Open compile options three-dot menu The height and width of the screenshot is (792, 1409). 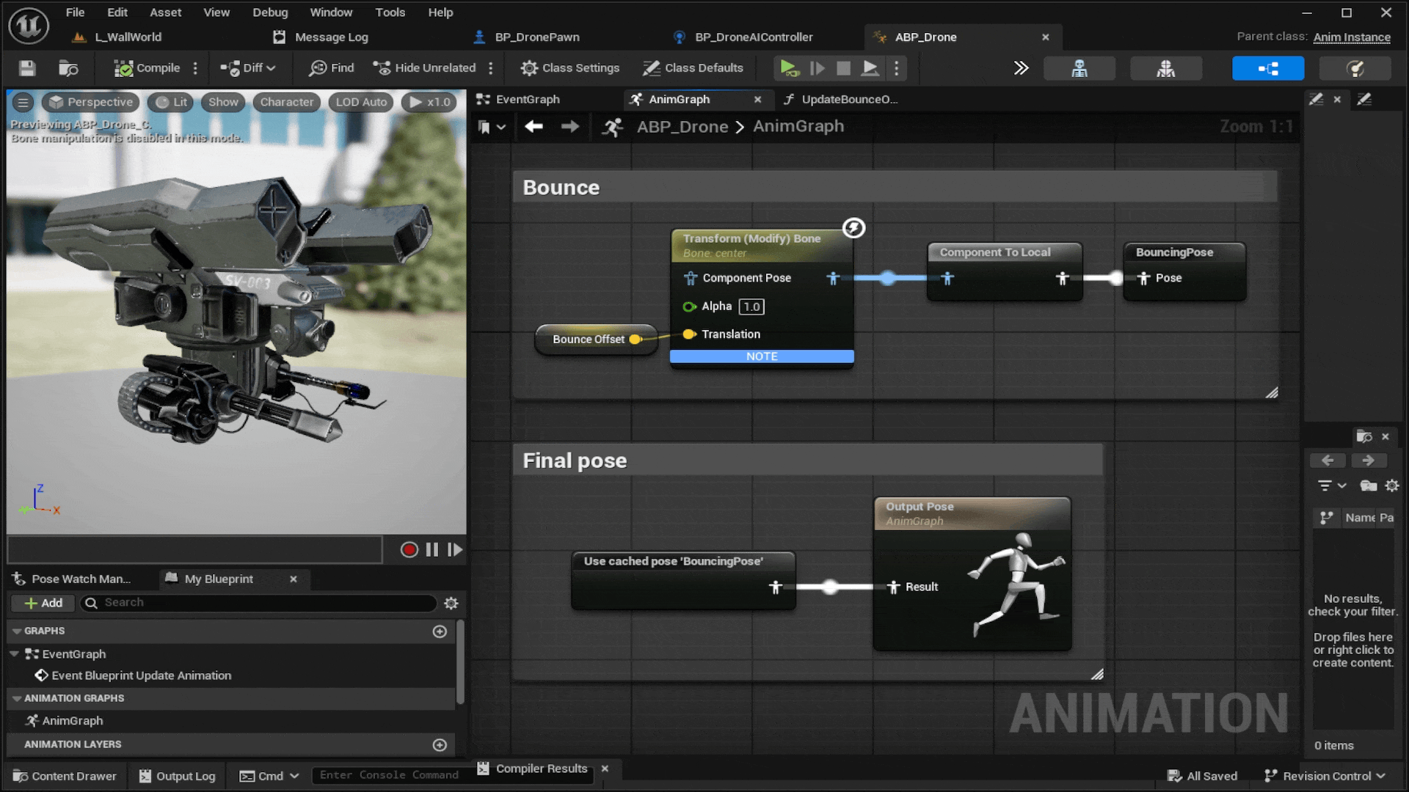tap(195, 68)
